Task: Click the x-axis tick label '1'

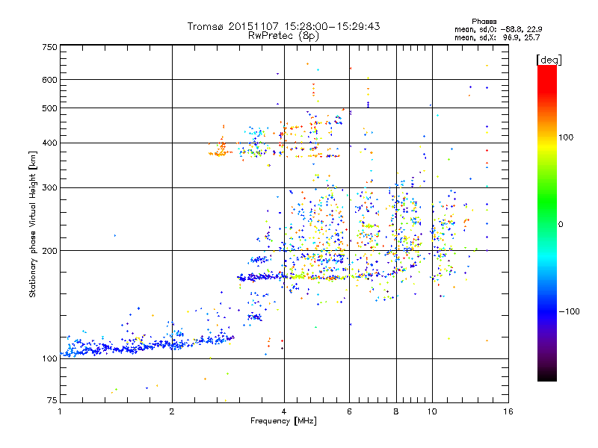Action: point(60,411)
